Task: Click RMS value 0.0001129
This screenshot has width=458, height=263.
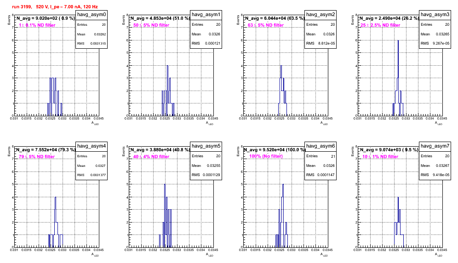Action: (212, 175)
